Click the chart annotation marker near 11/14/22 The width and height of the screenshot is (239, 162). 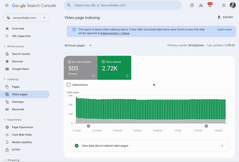(89, 126)
